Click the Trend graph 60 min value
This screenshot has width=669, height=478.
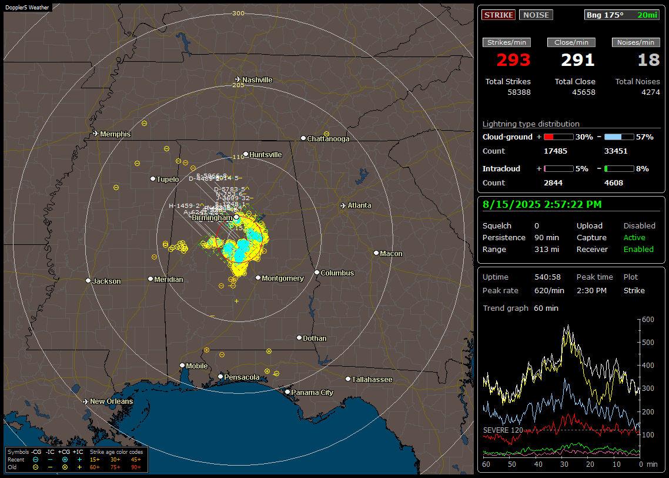(x=546, y=308)
